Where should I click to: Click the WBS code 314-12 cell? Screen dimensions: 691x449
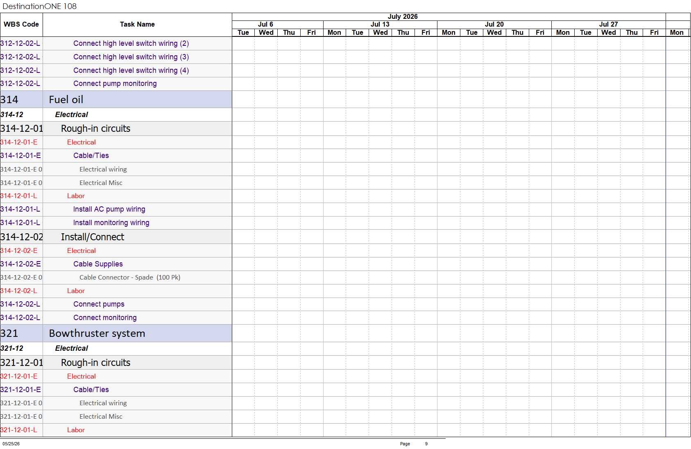coord(21,115)
